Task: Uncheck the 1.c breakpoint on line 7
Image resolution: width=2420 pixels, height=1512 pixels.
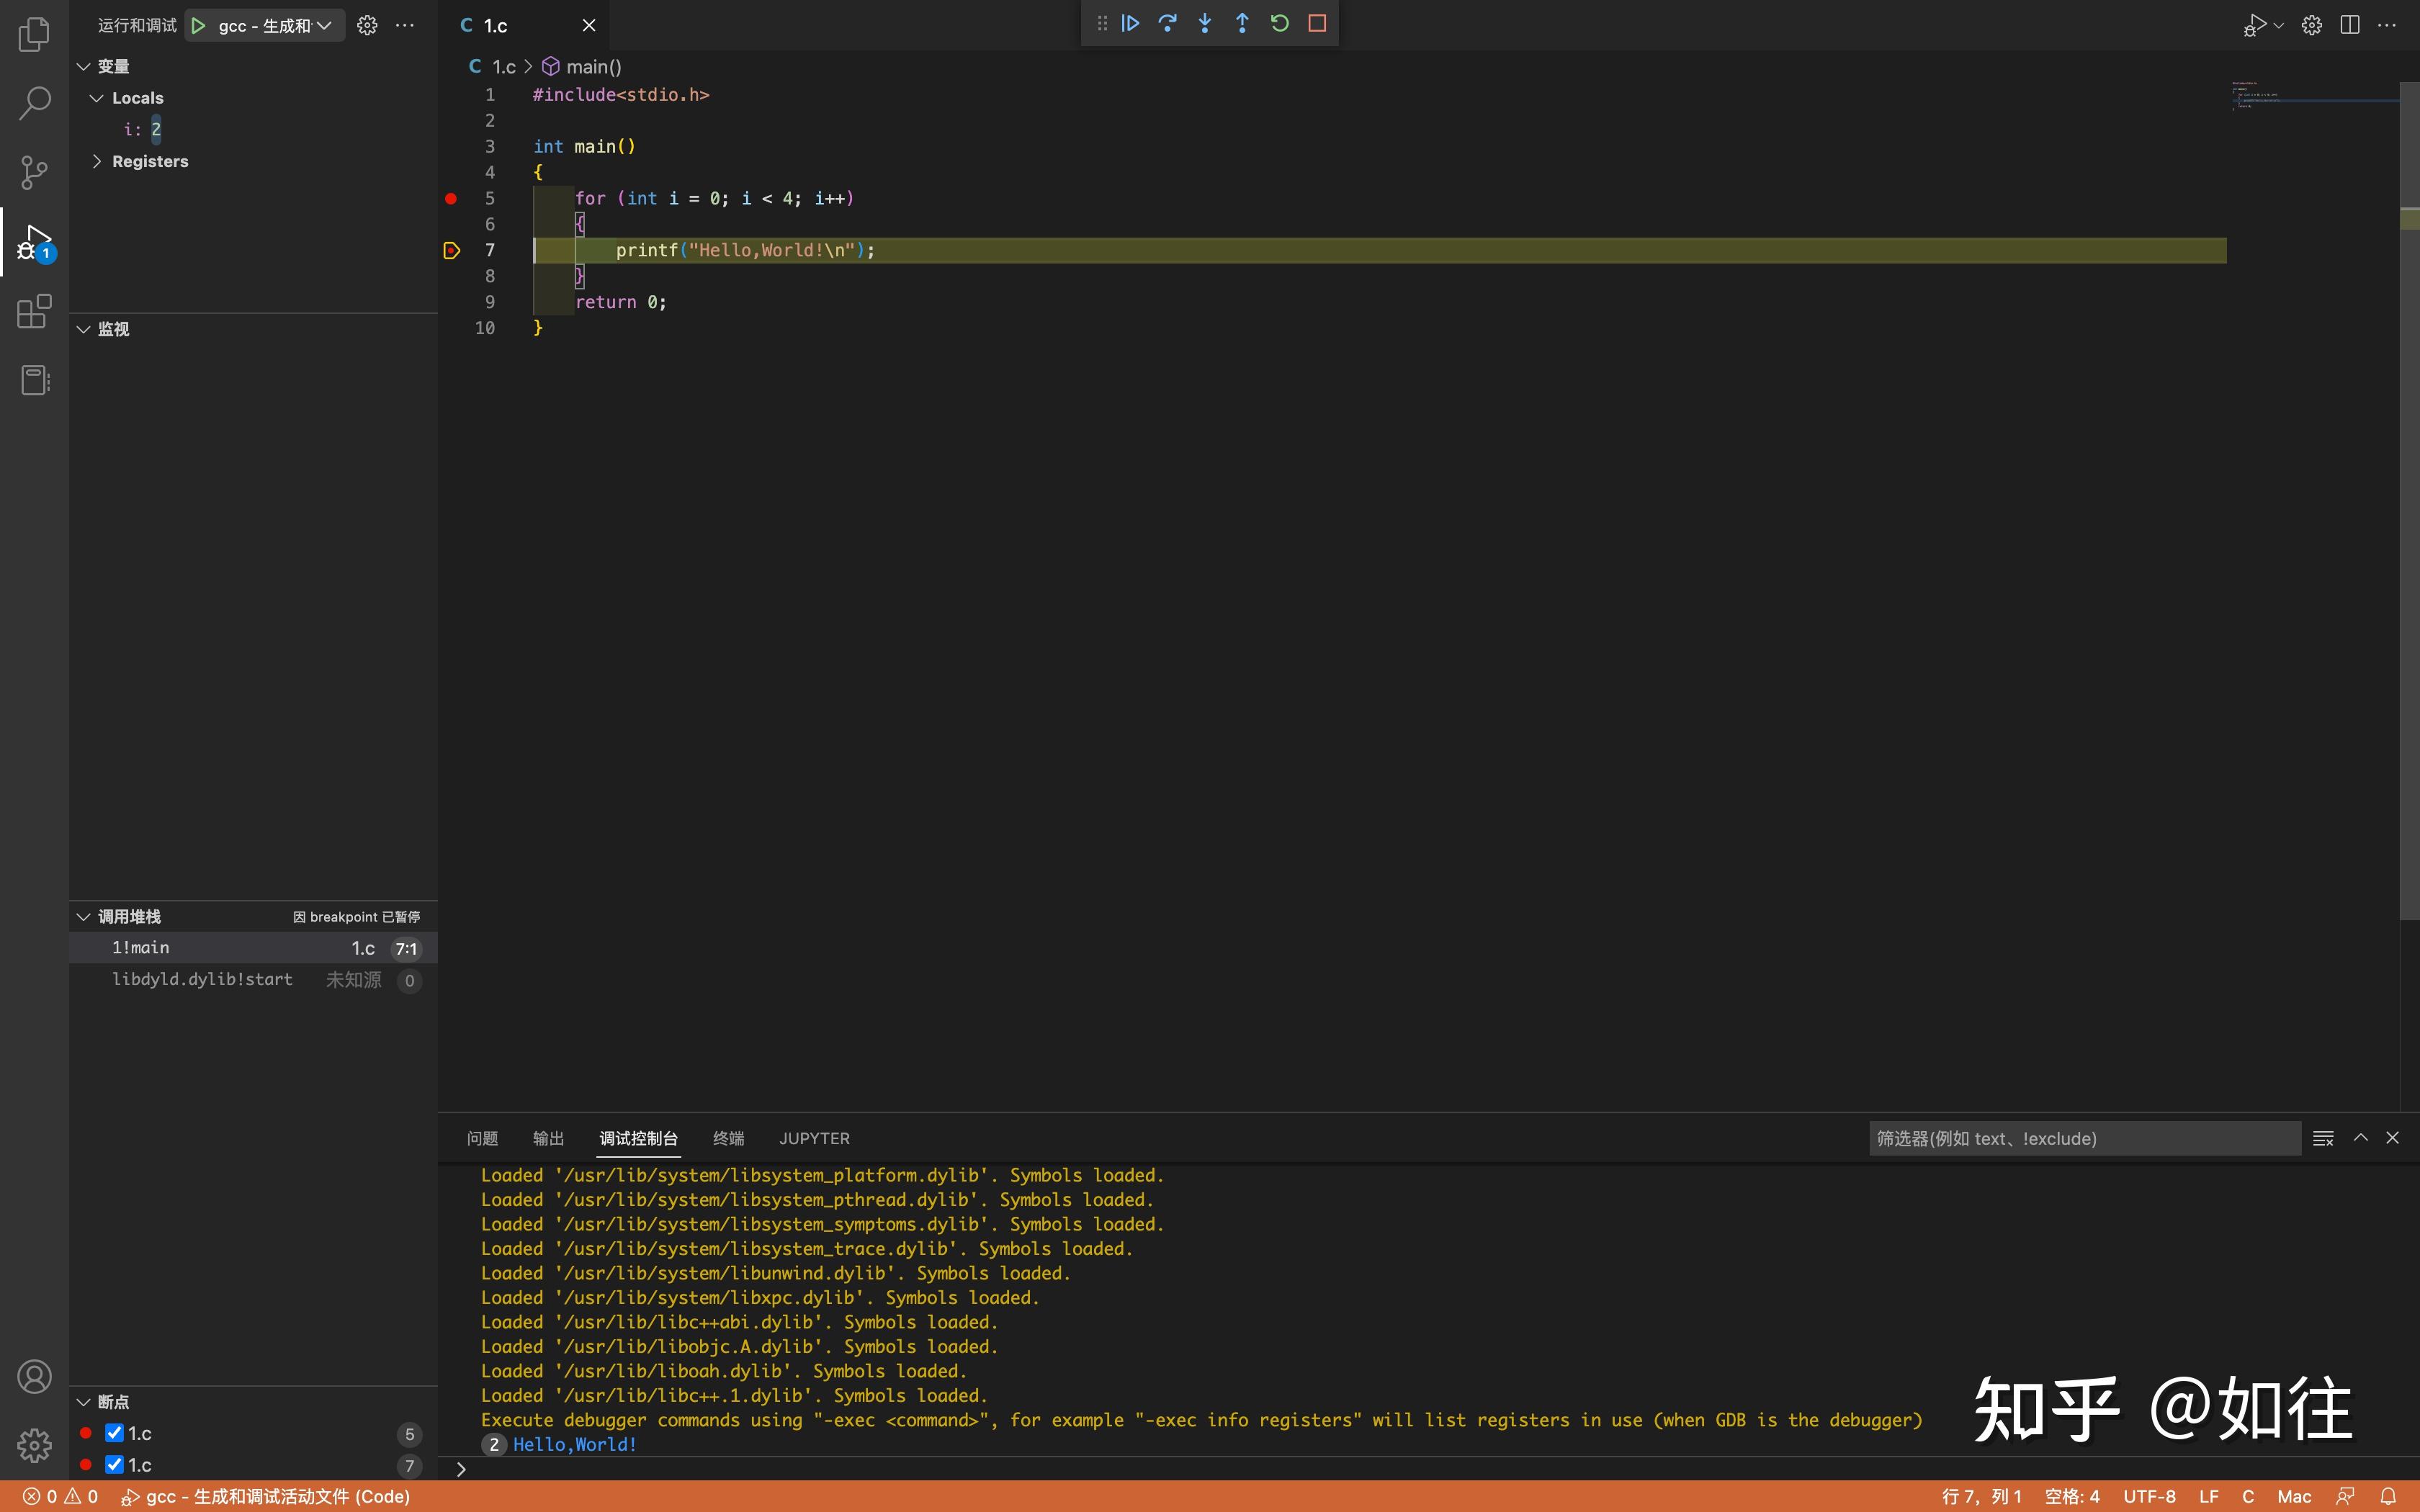Action: point(114,1465)
